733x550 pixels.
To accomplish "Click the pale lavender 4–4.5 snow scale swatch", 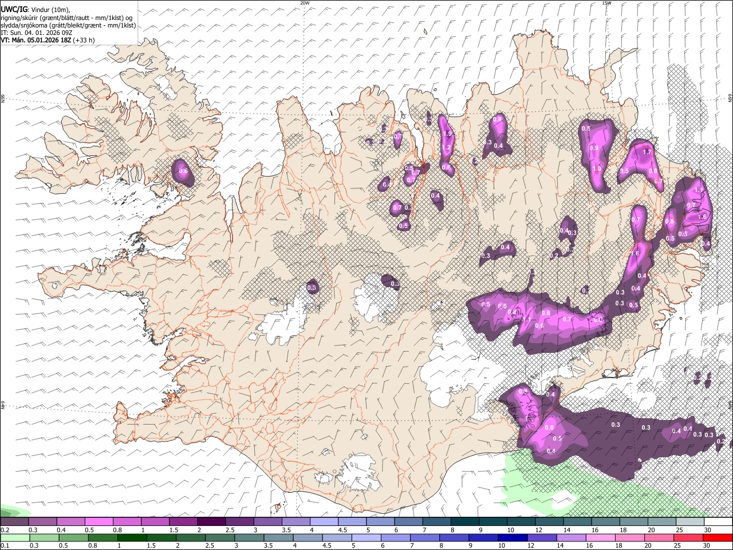I will [324, 522].
